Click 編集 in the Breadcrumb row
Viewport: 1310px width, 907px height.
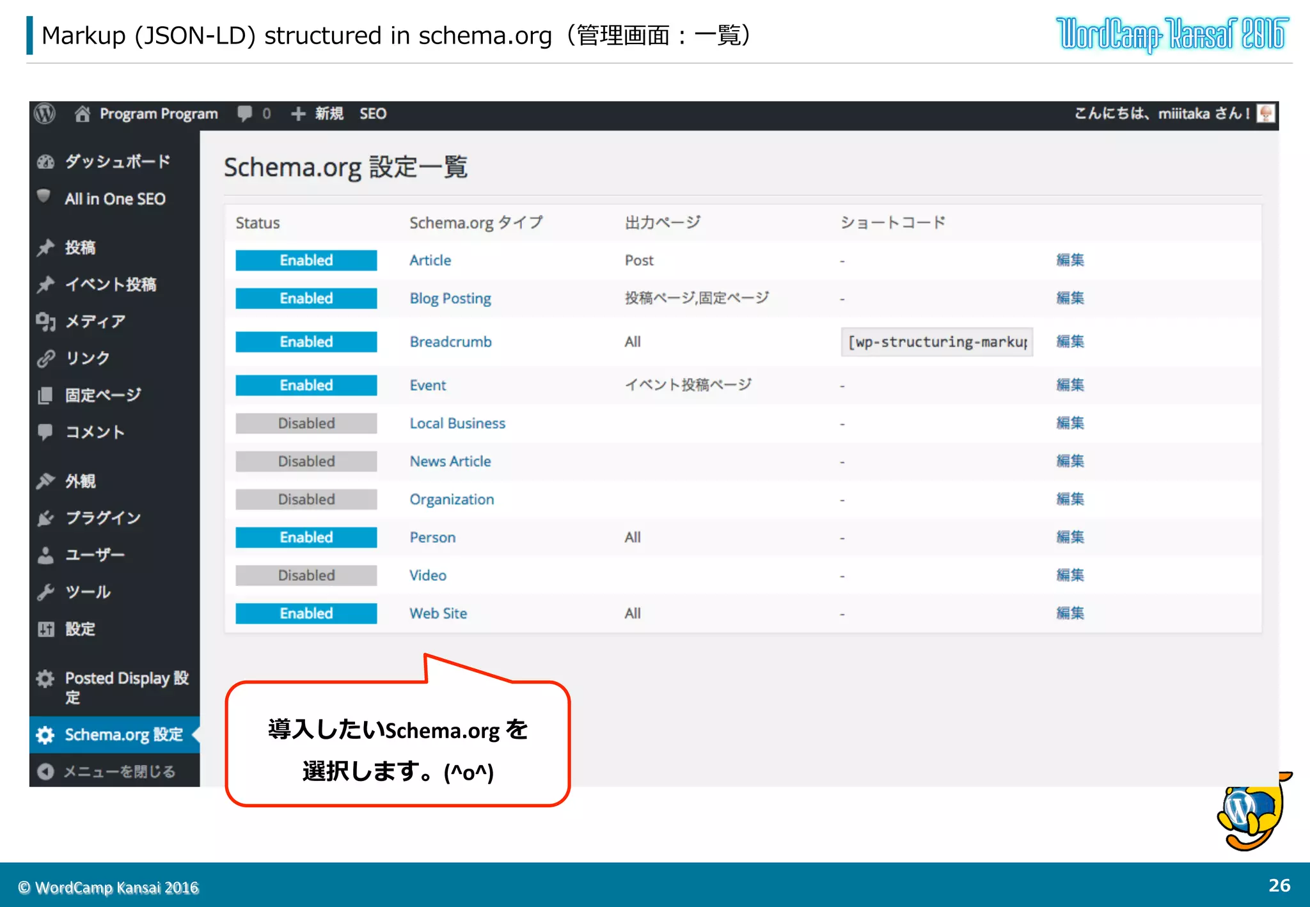[x=1070, y=342]
